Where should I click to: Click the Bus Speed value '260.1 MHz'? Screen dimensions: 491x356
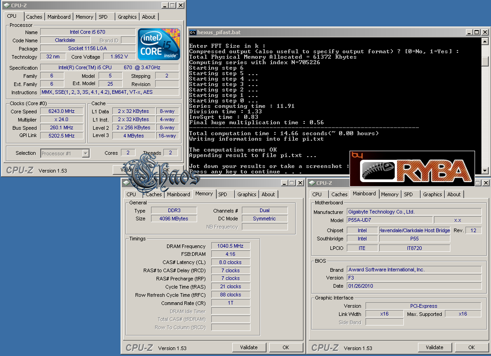coord(62,127)
